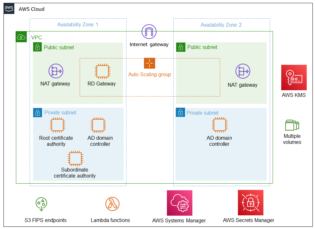Select the 'Availability Zone 2' label
Screen dimensions: 315x229
click(x=221, y=25)
